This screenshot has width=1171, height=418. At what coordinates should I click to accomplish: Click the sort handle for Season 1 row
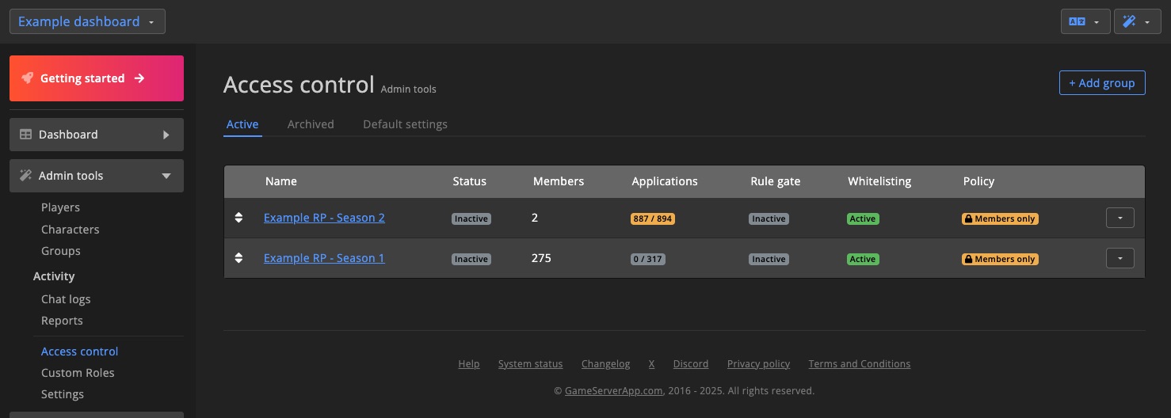point(239,258)
